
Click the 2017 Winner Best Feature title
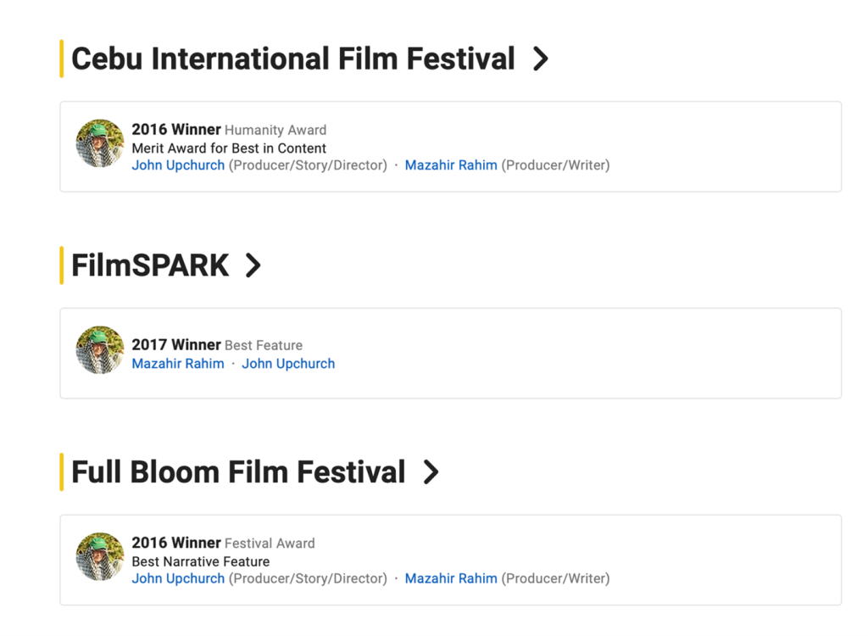[217, 345]
